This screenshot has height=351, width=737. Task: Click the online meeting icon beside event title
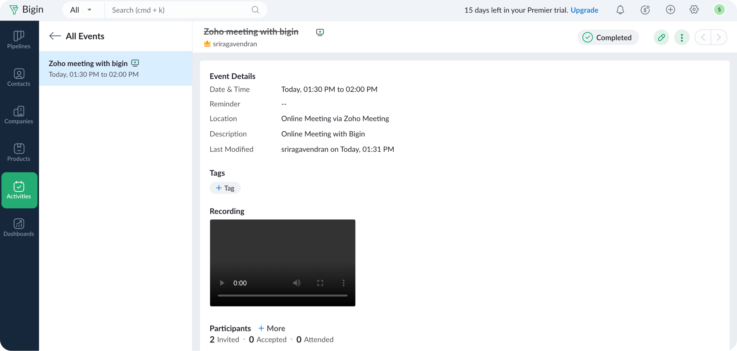click(320, 32)
